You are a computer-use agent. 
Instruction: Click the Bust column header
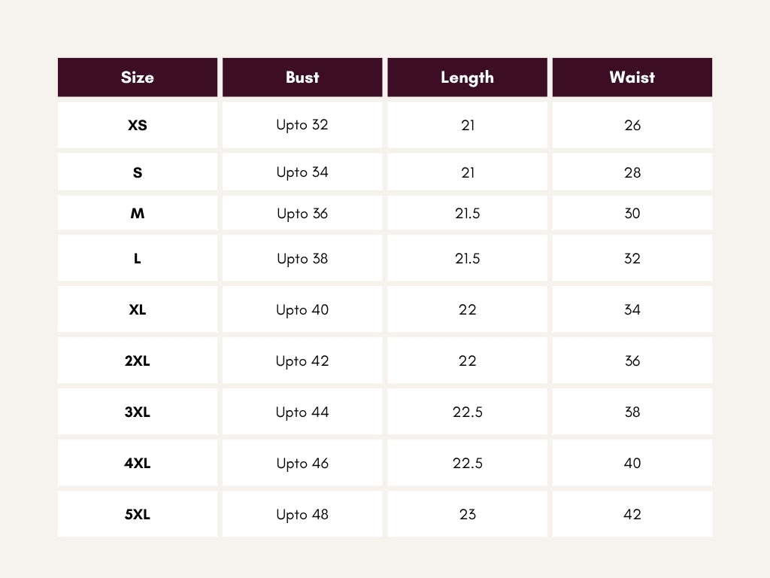[x=302, y=78]
